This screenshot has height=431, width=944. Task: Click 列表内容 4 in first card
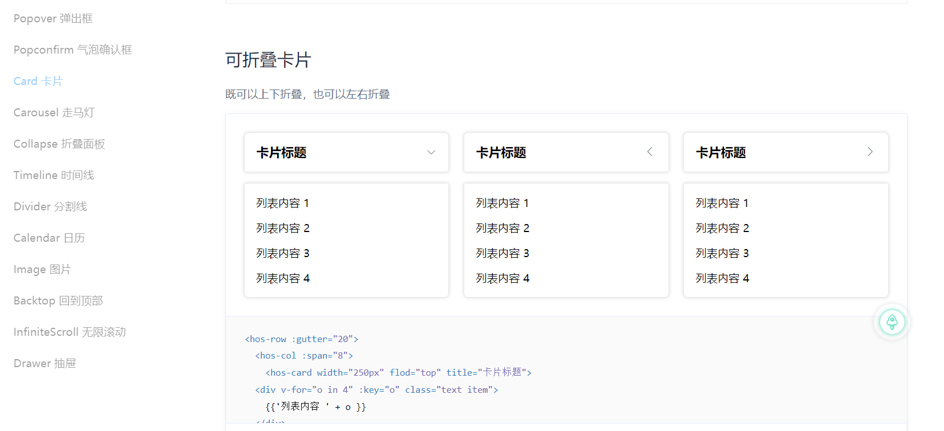283,279
